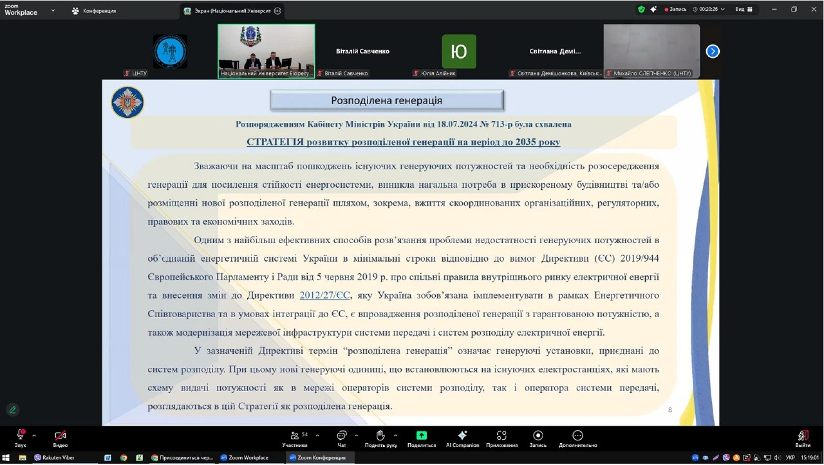Click the Leave (Выйти) button
Image resolution: width=824 pixels, height=465 pixels.
[803, 438]
